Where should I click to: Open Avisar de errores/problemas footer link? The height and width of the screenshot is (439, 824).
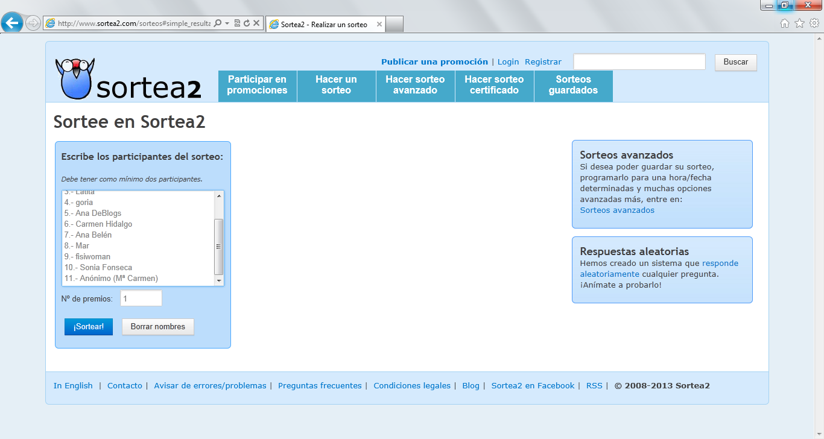coord(210,386)
